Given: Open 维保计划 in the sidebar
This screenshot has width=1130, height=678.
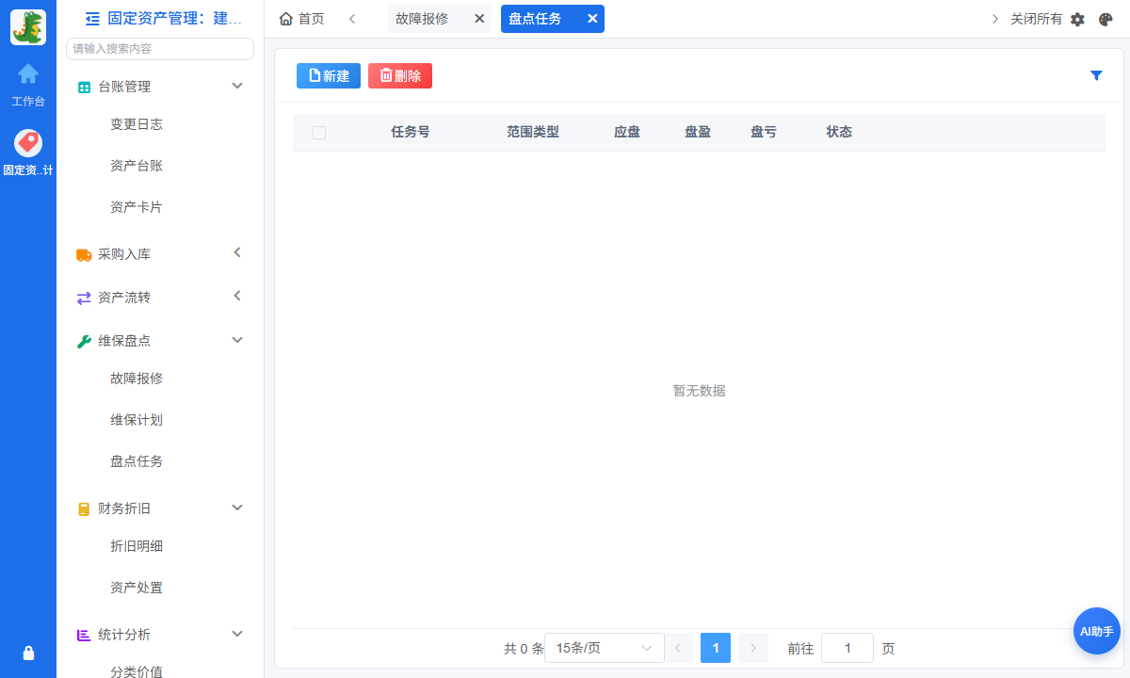Looking at the screenshot, I should coord(137,420).
